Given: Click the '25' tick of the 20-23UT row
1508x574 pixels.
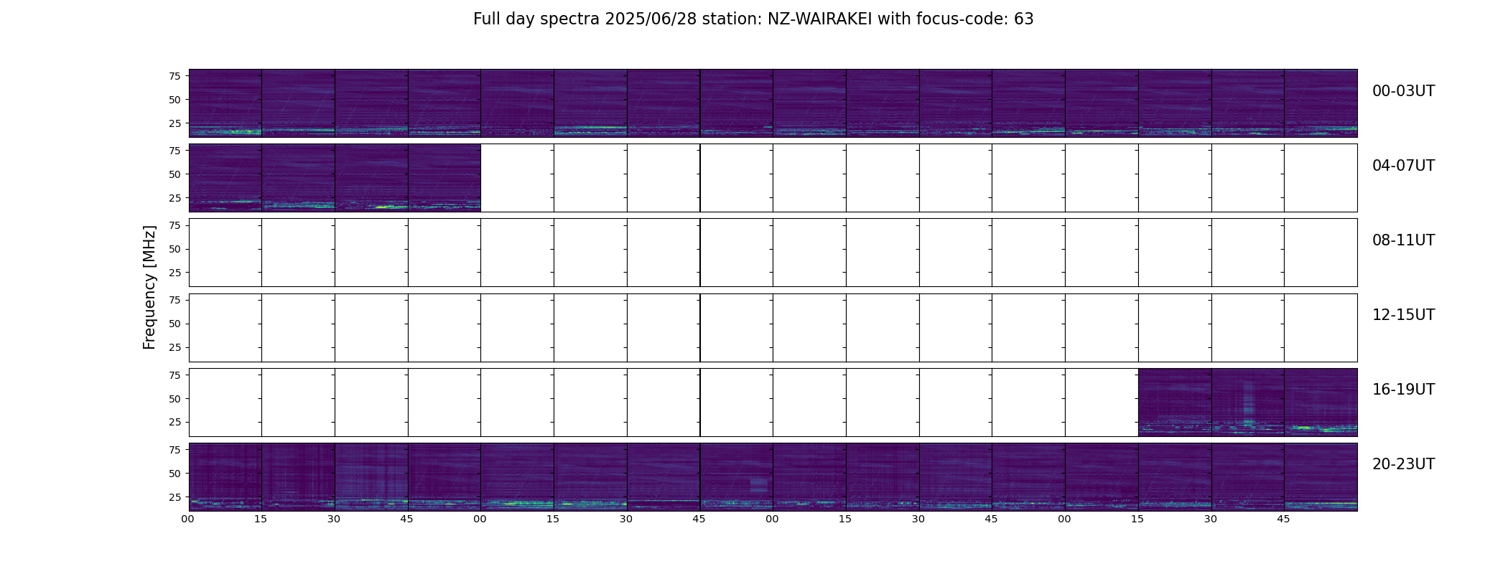Looking at the screenshot, I should 174,497.
